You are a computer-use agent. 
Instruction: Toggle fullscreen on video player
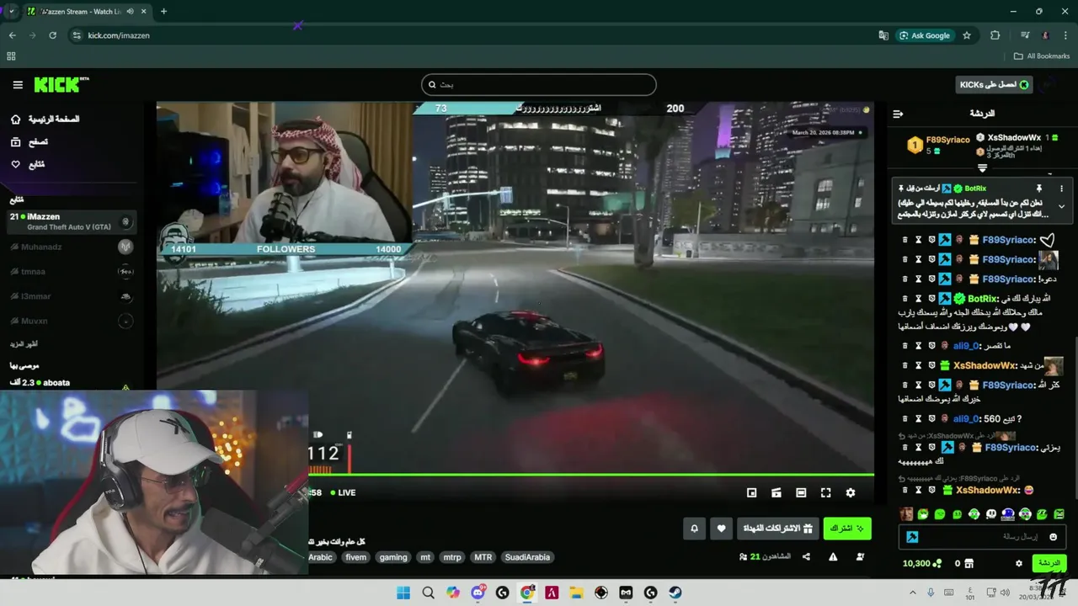(x=825, y=492)
